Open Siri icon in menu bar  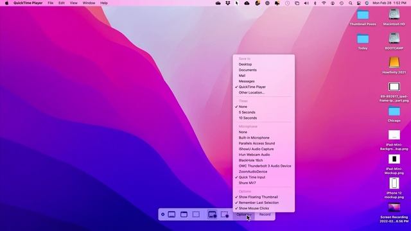point(367,3)
